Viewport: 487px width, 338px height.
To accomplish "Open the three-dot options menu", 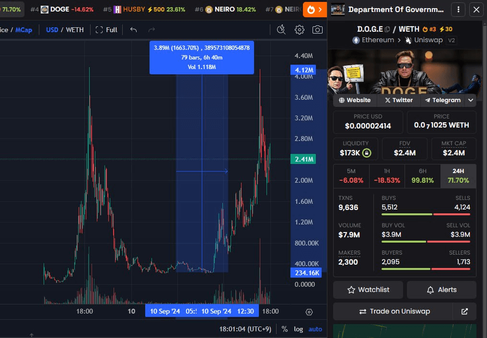I will (x=458, y=10).
